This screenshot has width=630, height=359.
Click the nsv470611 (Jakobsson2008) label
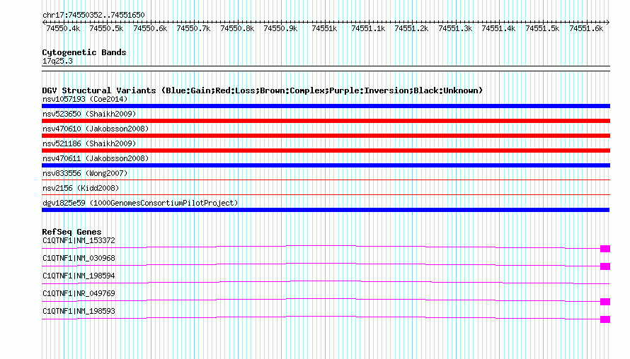point(96,158)
